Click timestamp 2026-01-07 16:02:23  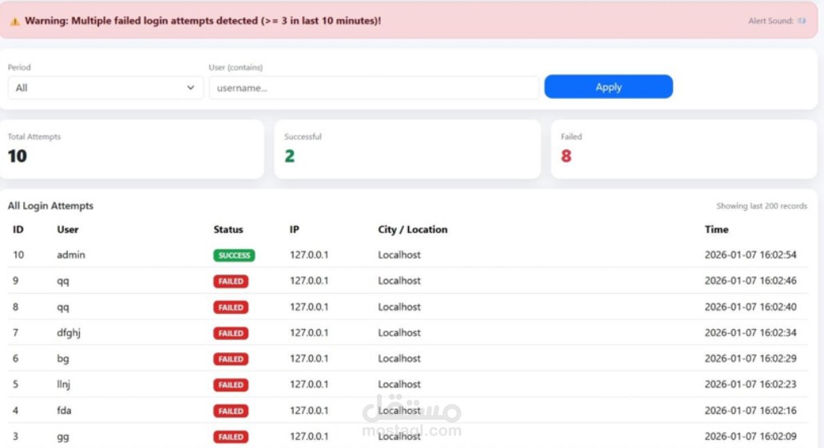[751, 384]
